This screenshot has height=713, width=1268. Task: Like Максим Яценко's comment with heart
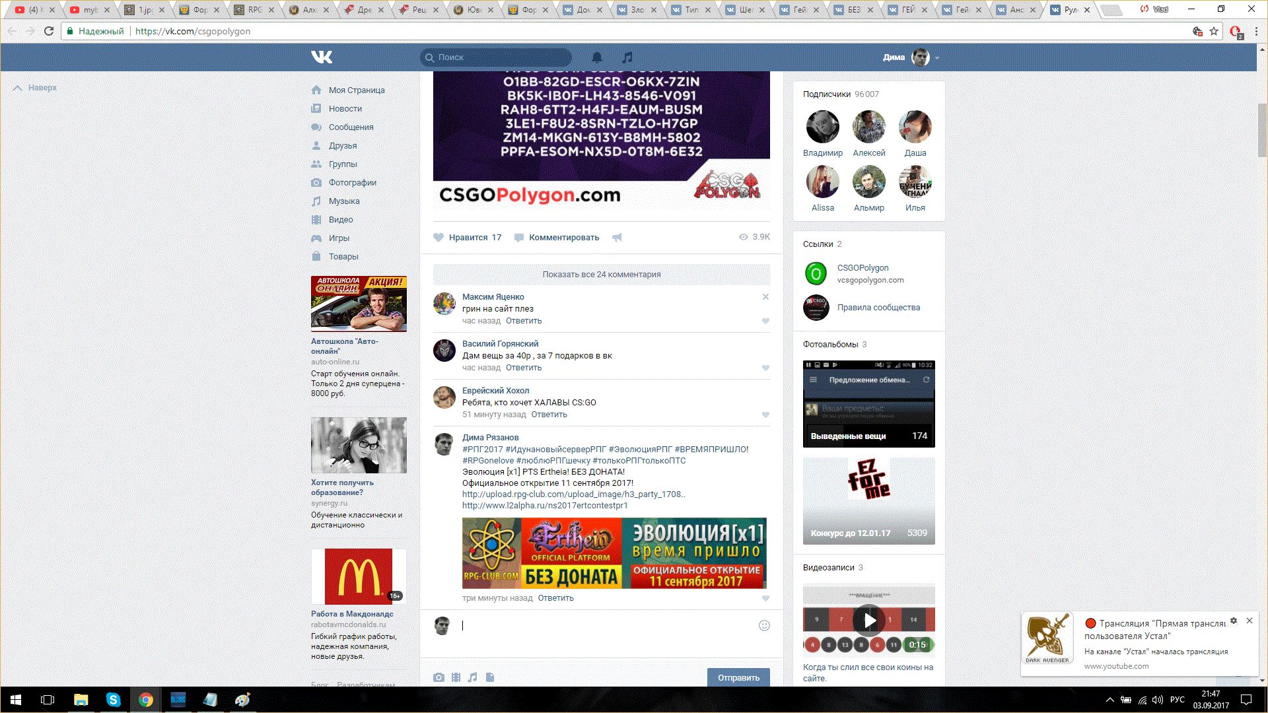[x=765, y=322]
